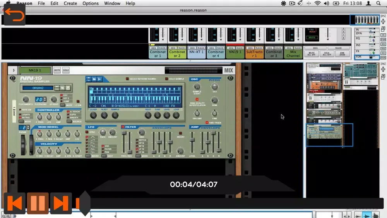Toggle the LFO Sync button
Viewport: 387px width, 218px height.
pyautogui.click(x=87, y=132)
